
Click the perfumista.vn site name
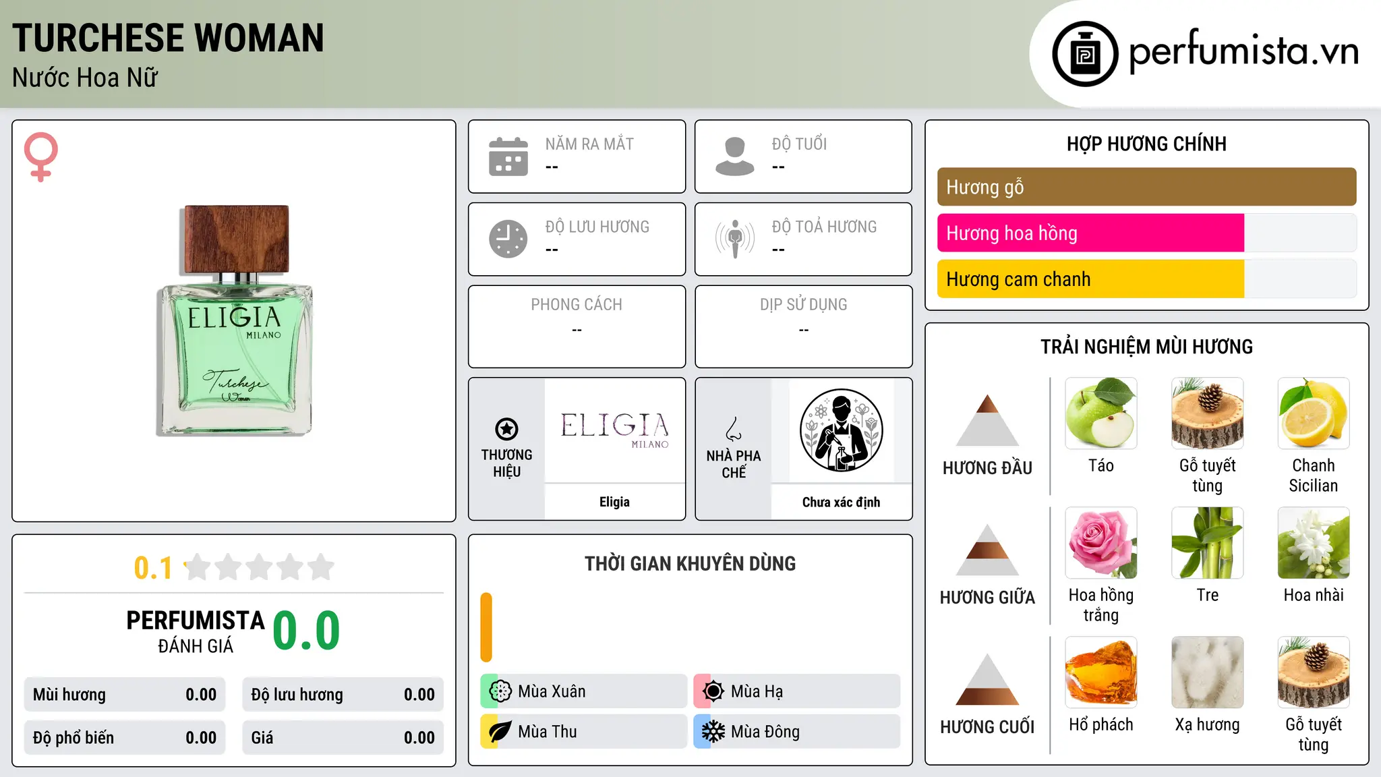click(1243, 51)
